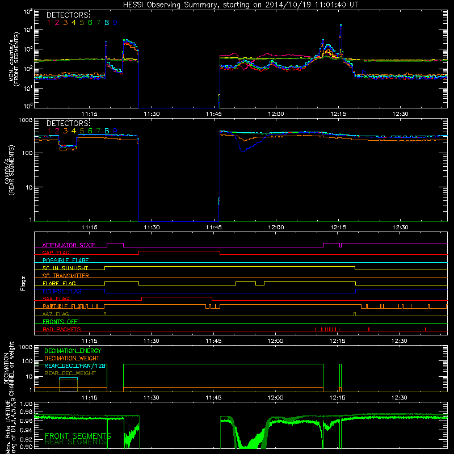
Task: Click 11:30 time tick under rear segments plot
Action: click(x=152, y=228)
